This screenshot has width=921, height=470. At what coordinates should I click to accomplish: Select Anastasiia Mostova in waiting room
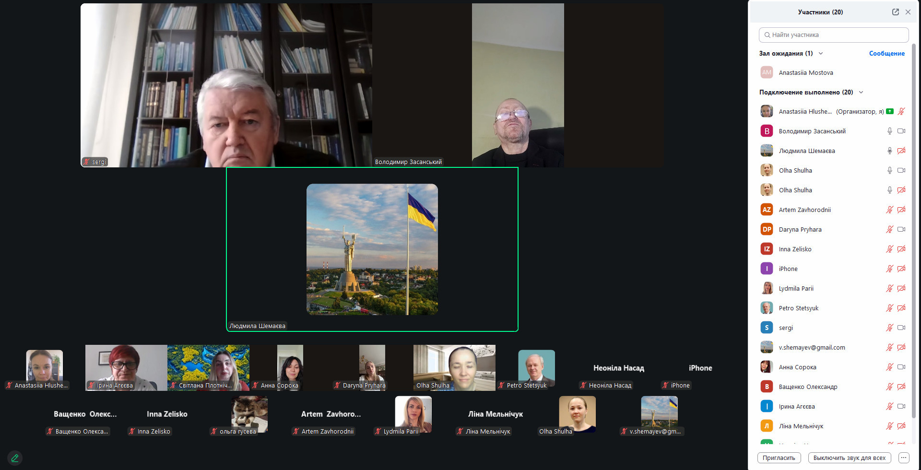[806, 72]
